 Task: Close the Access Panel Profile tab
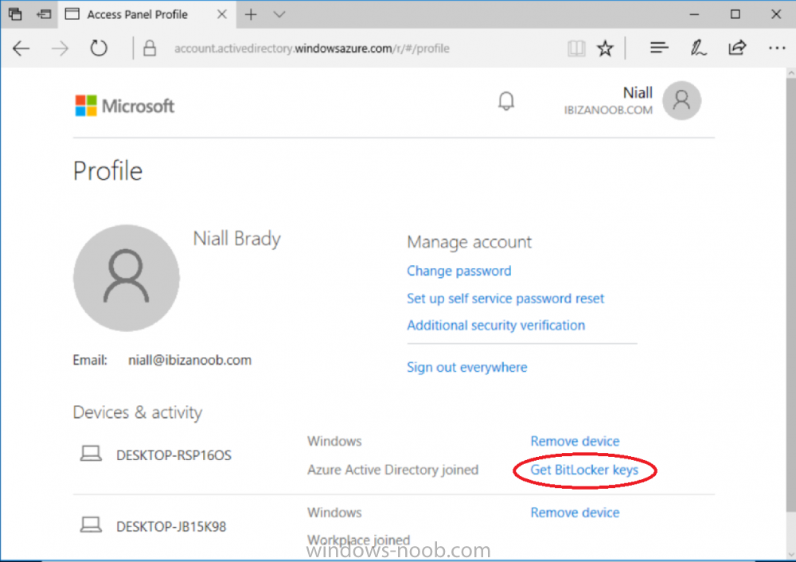[222, 14]
